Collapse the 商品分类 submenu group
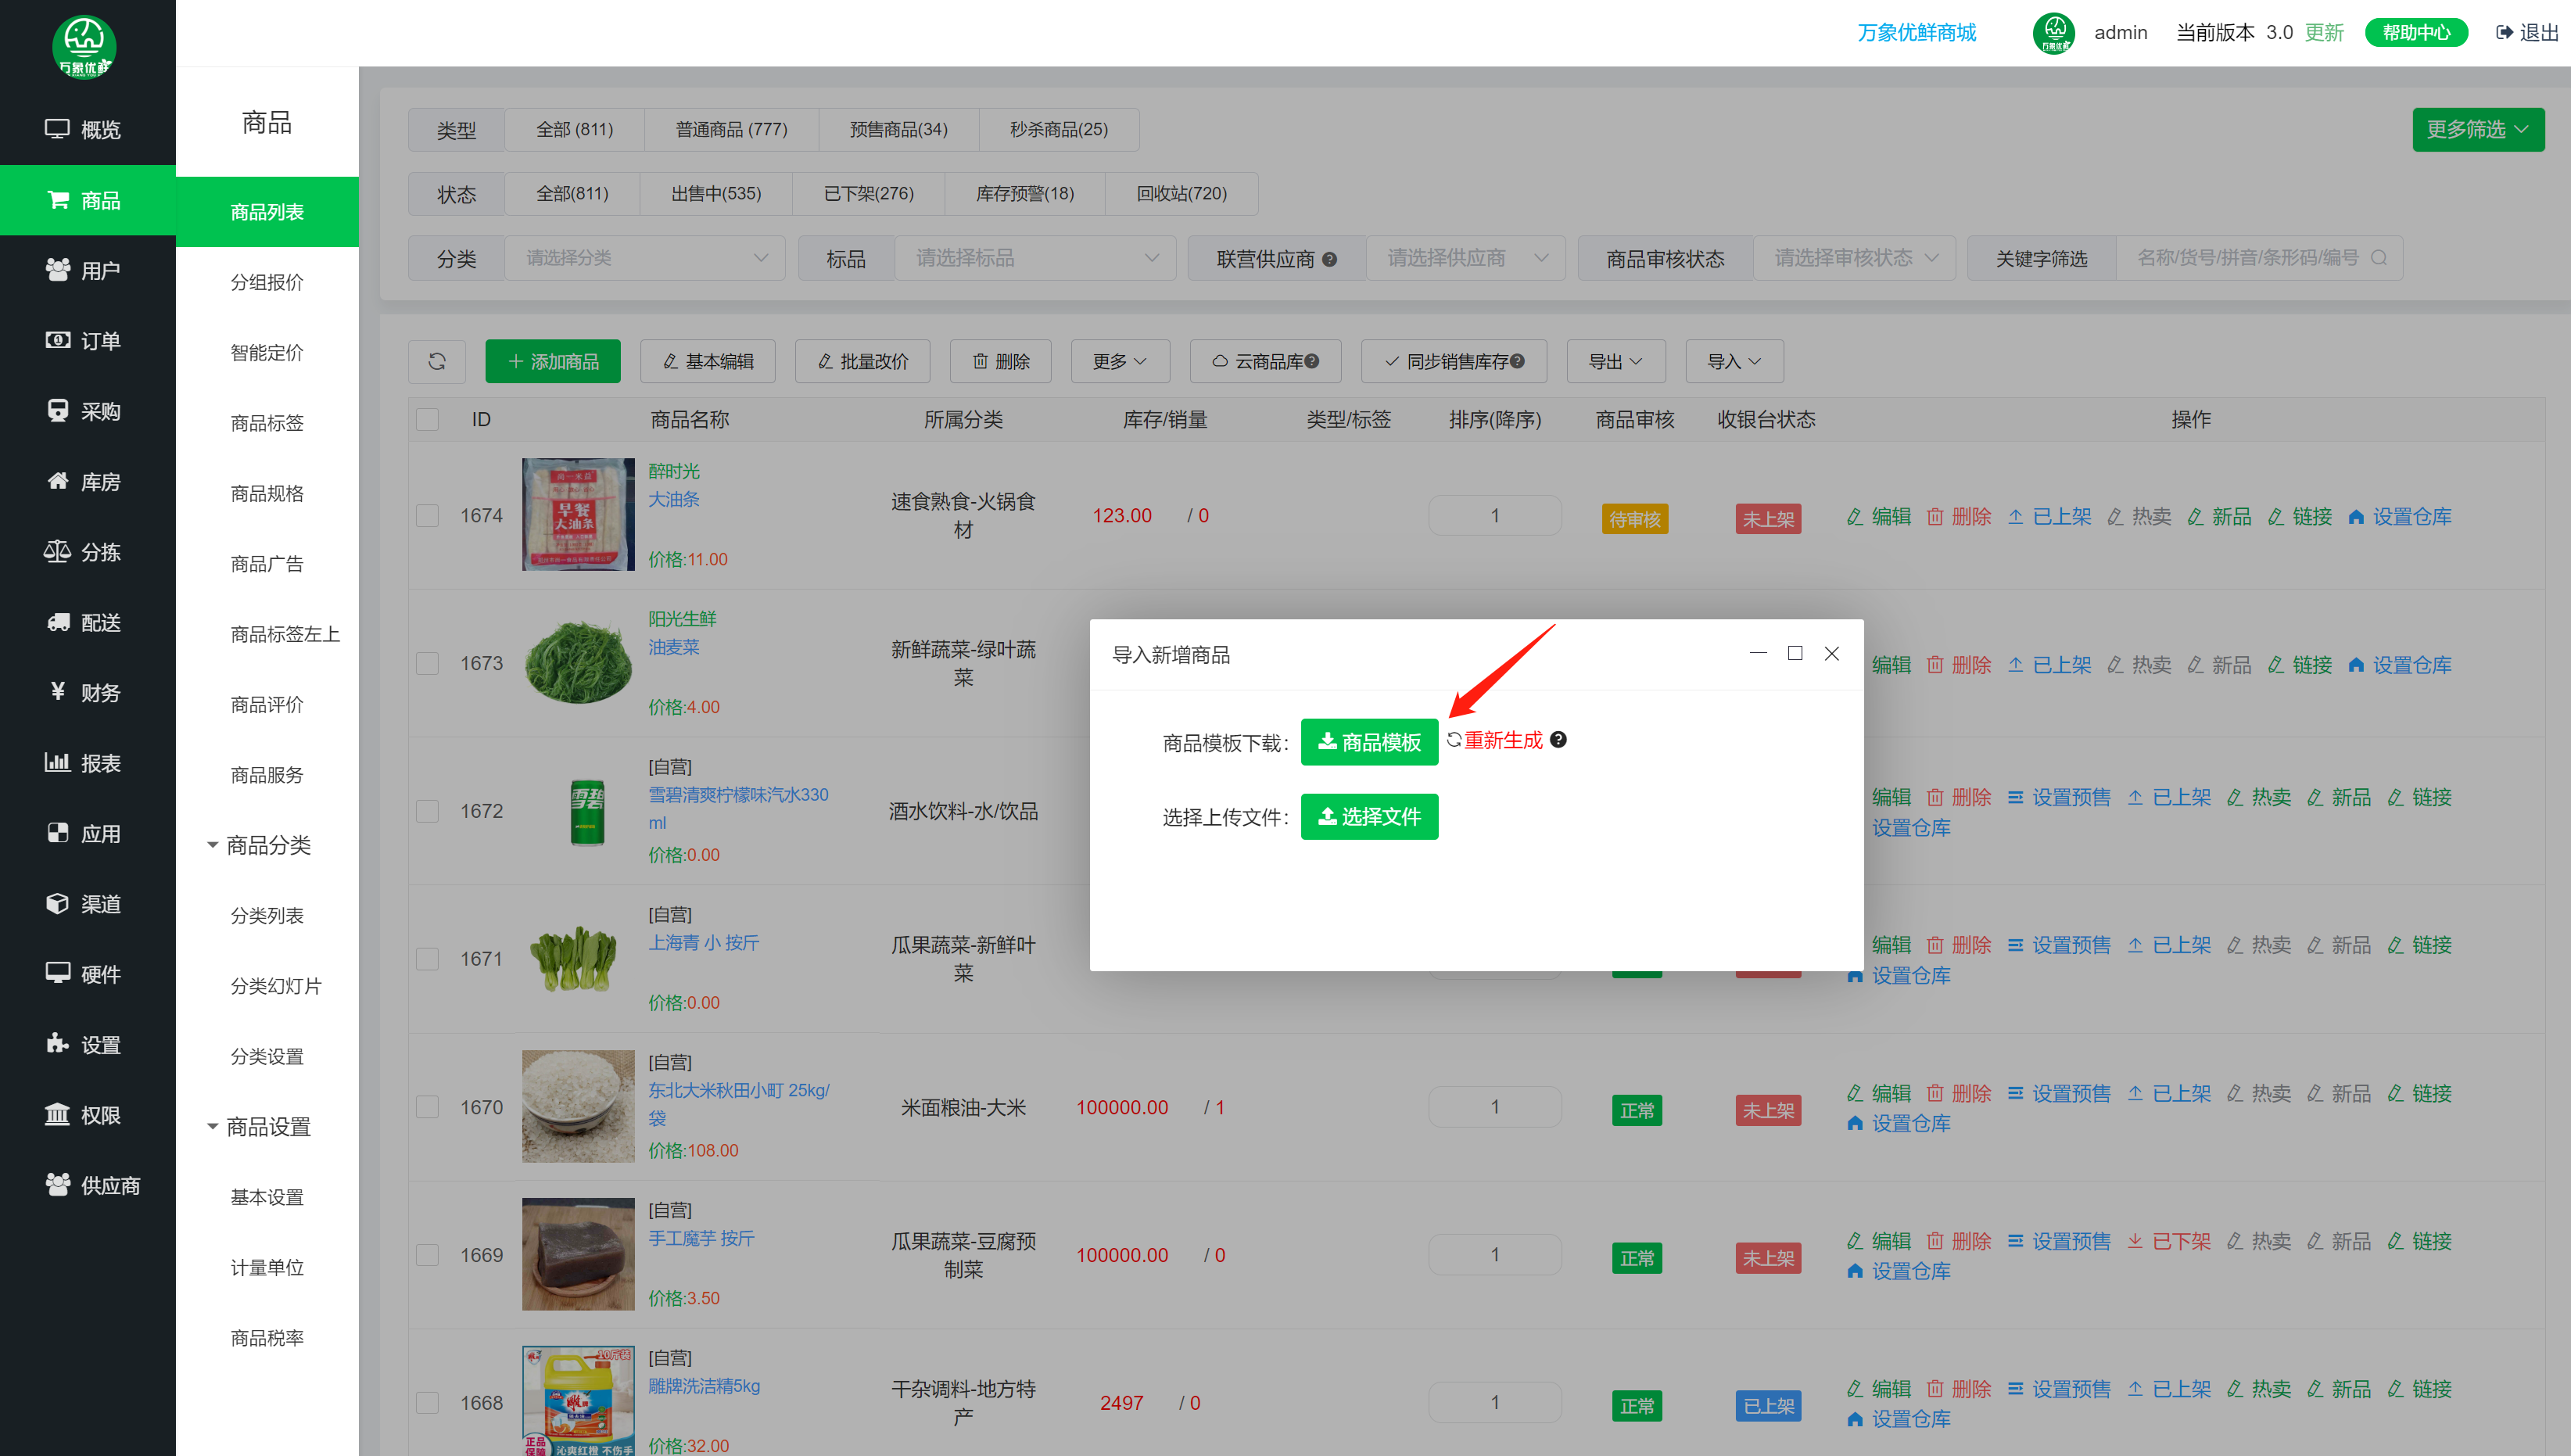Image resolution: width=2571 pixels, height=1456 pixels. tap(260, 846)
